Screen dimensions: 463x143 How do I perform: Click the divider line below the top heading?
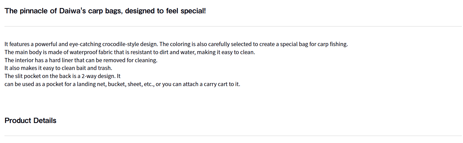[233, 26]
